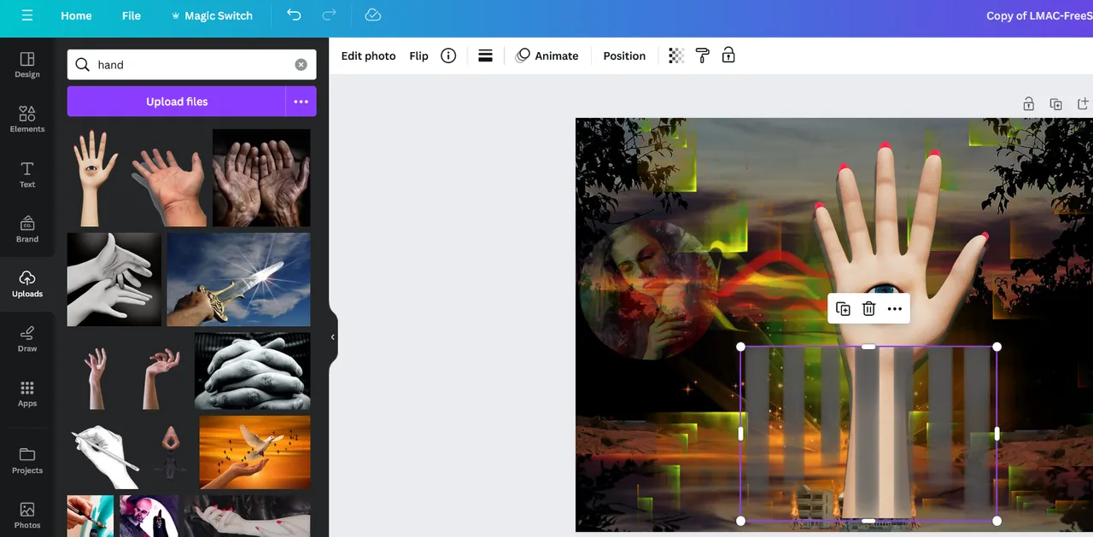This screenshot has height=537, width=1093.
Task: Open the image info icon
Action: pyautogui.click(x=448, y=55)
